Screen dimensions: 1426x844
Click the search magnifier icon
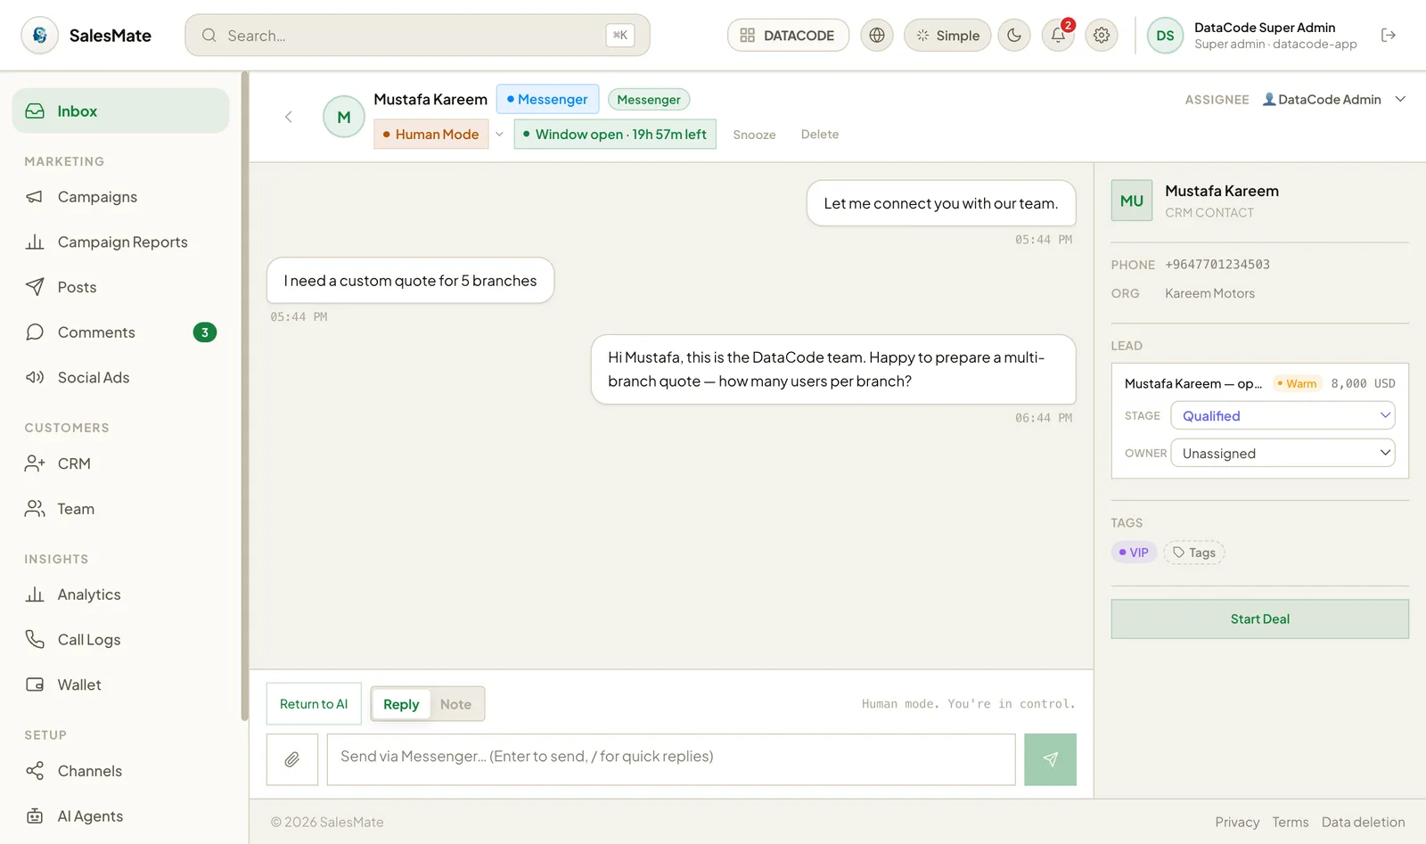tap(209, 36)
